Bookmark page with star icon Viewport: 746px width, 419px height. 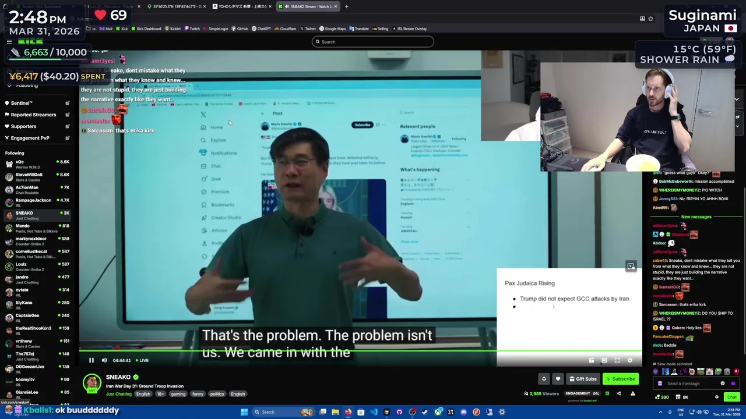(650, 19)
